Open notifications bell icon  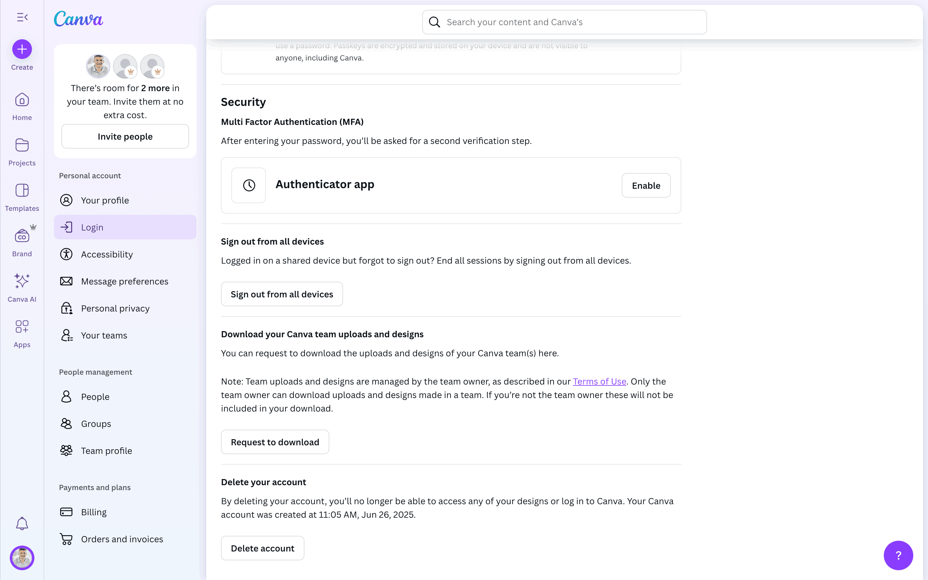click(22, 524)
